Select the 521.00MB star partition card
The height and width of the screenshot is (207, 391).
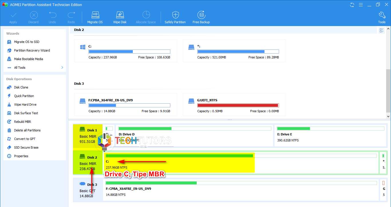point(234,51)
